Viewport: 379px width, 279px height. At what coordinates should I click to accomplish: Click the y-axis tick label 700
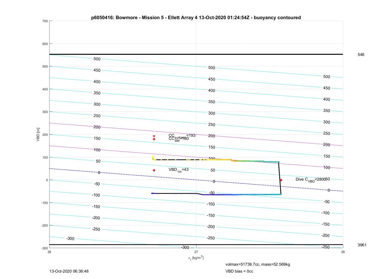tap(45, 21)
